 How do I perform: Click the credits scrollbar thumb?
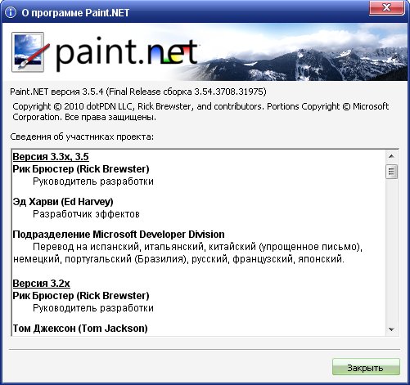[x=391, y=172]
